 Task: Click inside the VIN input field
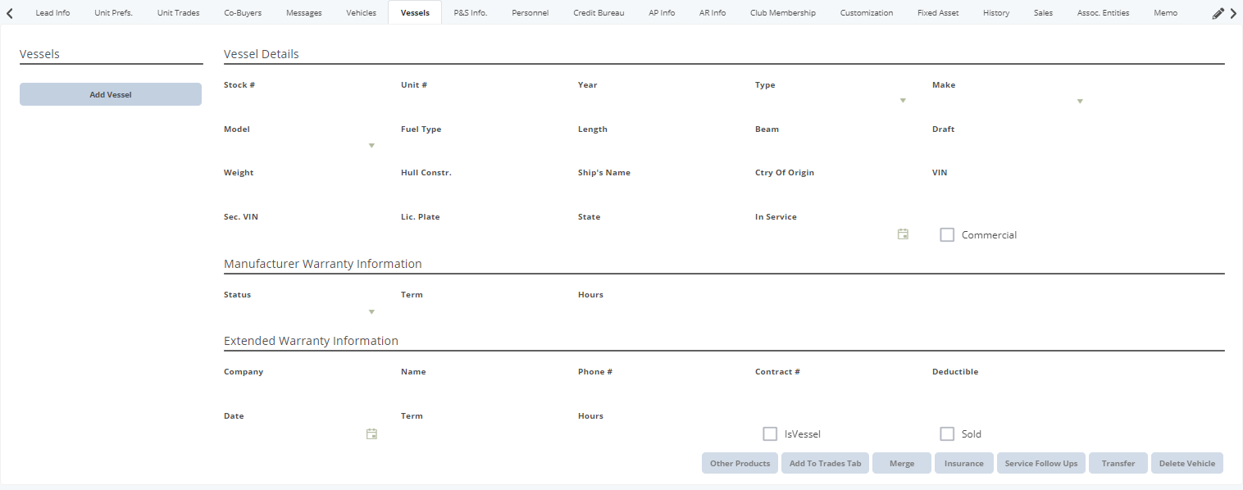(1009, 188)
